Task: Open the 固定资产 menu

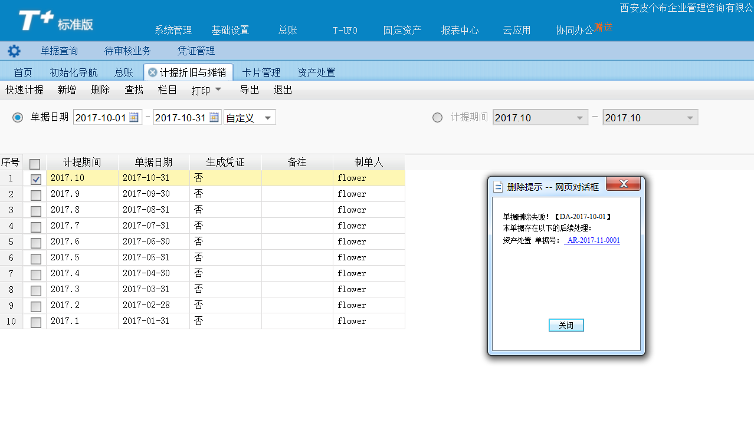Action: pyautogui.click(x=402, y=30)
